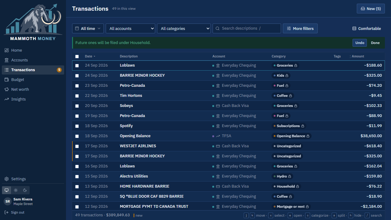The image size is (391, 220).
Task: Open the All time date range dropdown
Action: tap(88, 28)
